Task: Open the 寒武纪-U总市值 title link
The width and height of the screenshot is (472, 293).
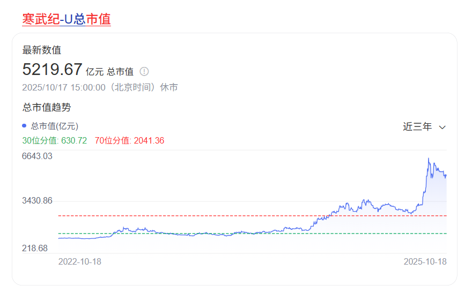Action: (x=67, y=19)
